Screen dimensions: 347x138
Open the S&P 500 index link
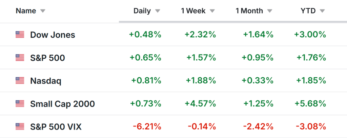pyautogui.click(x=47, y=58)
